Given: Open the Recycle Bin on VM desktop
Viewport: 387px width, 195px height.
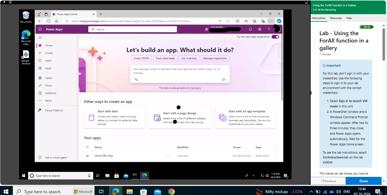Looking at the screenshot, I should [26, 17].
